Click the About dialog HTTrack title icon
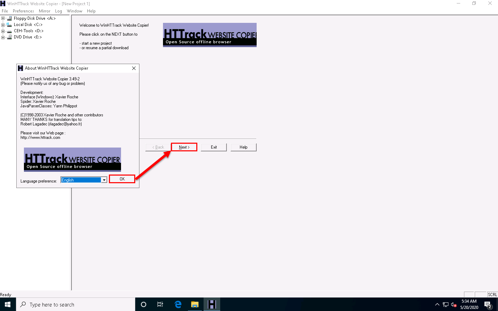 tap(20, 68)
